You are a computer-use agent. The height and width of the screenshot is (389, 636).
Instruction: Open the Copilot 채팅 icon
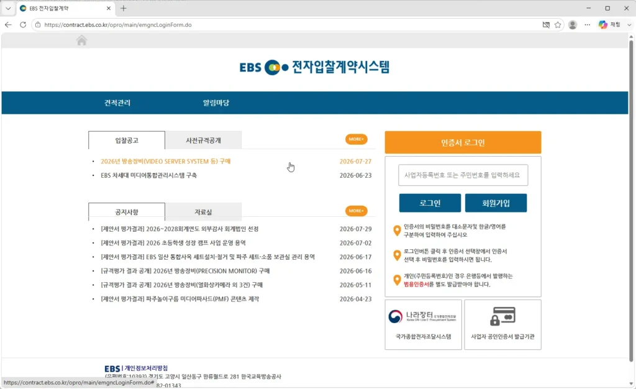click(x=603, y=25)
